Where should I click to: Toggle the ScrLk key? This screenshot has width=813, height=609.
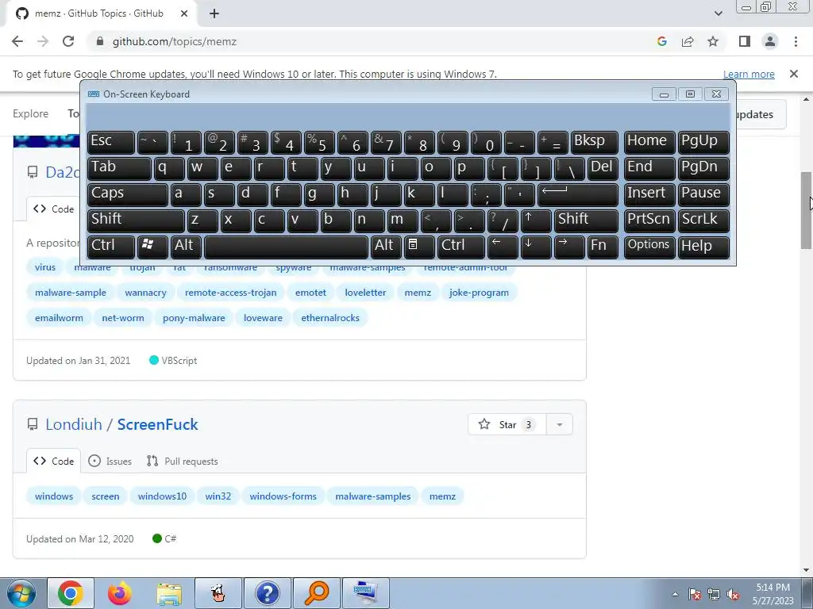click(703, 221)
